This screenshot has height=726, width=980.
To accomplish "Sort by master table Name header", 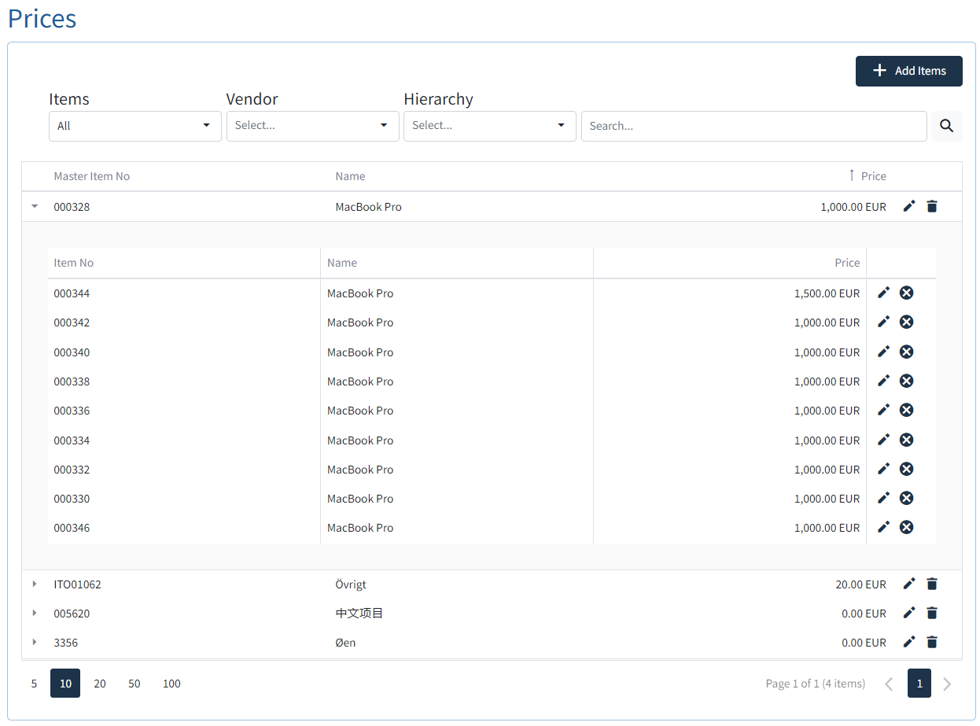I will pyautogui.click(x=350, y=176).
